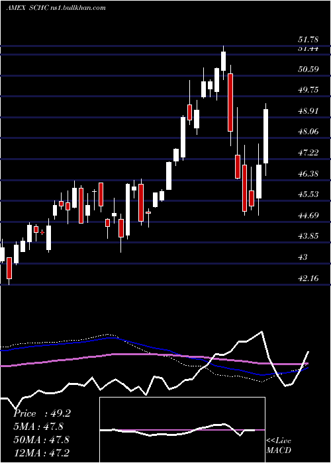Select the 44.69 price level label

click(308, 215)
